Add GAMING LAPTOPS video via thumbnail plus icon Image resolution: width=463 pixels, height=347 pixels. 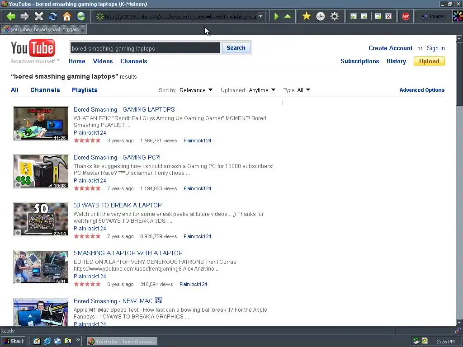pyautogui.click(x=18, y=137)
